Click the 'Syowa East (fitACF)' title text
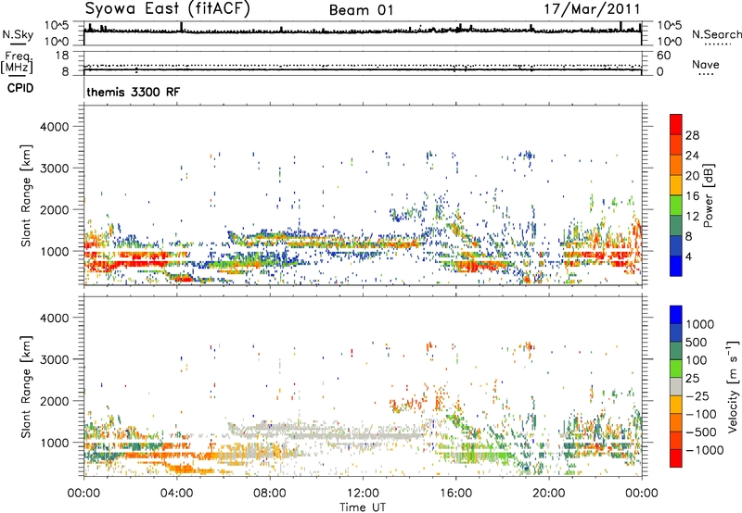 point(167,8)
